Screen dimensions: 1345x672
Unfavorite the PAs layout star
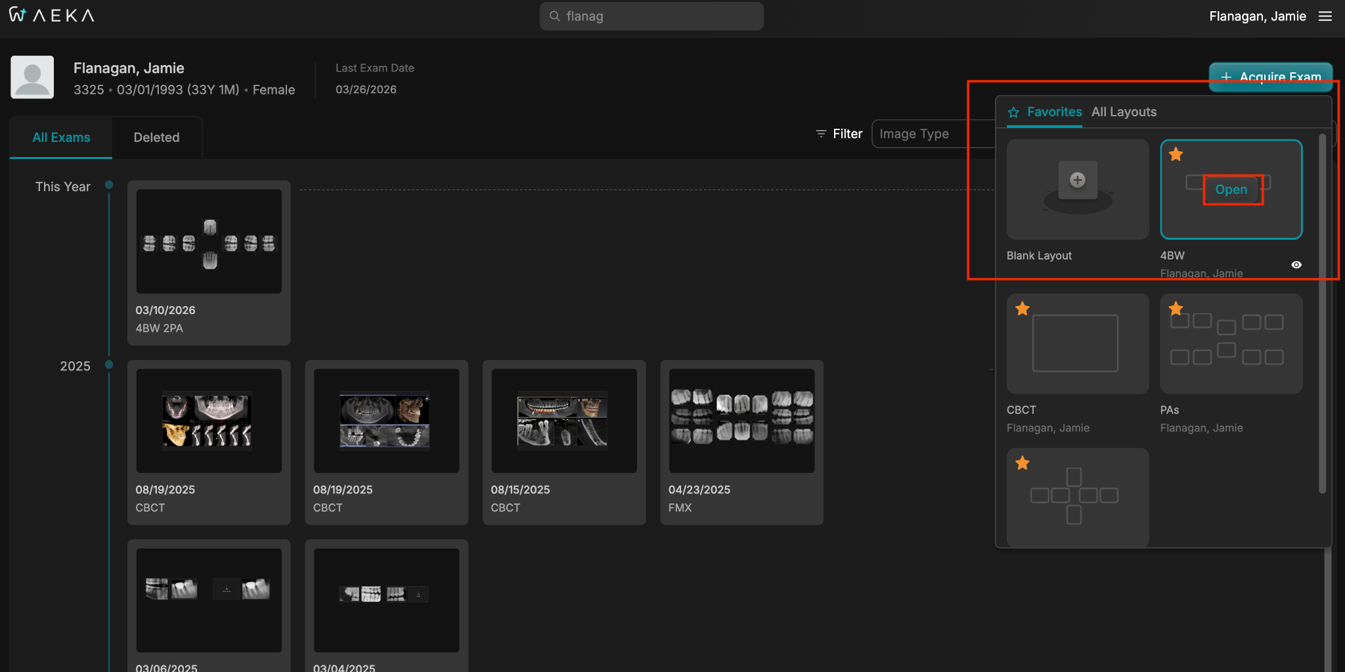(x=1176, y=309)
